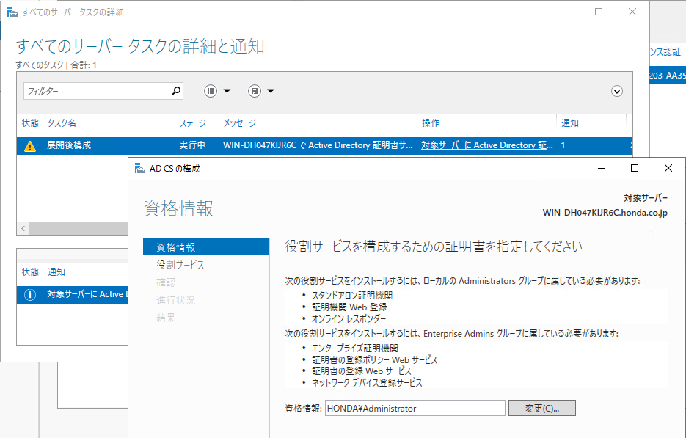
Task: Click the 変更(C)... button
Action: [x=542, y=408]
